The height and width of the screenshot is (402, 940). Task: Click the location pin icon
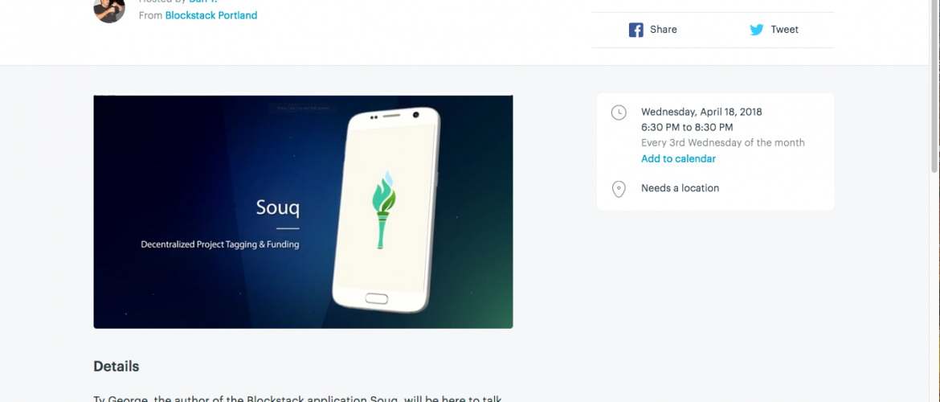click(x=618, y=189)
